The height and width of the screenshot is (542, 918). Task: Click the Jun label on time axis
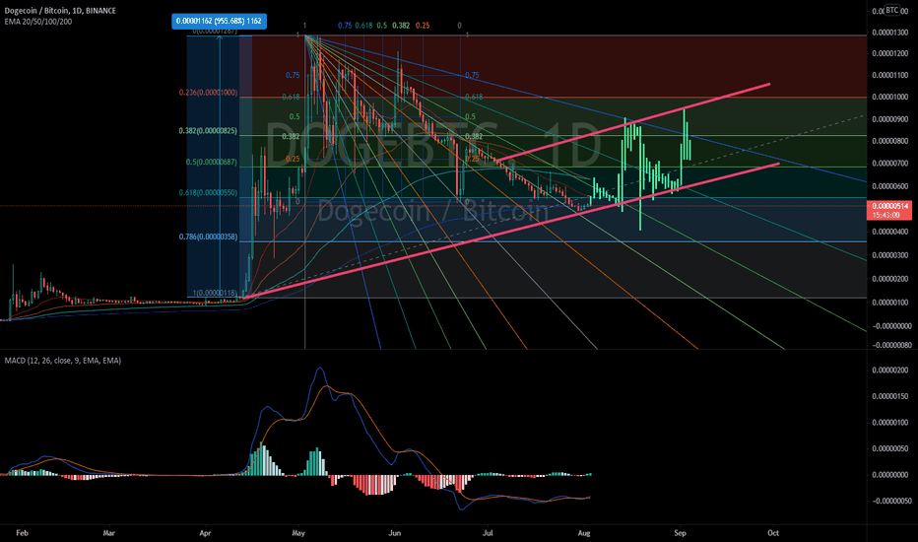click(395, 533)
